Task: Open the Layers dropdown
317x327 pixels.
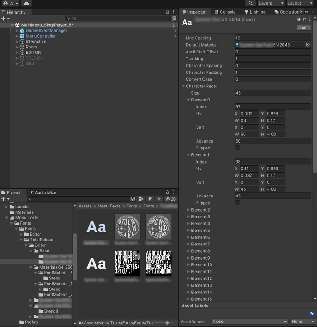Action: click(x=271, y=3)
